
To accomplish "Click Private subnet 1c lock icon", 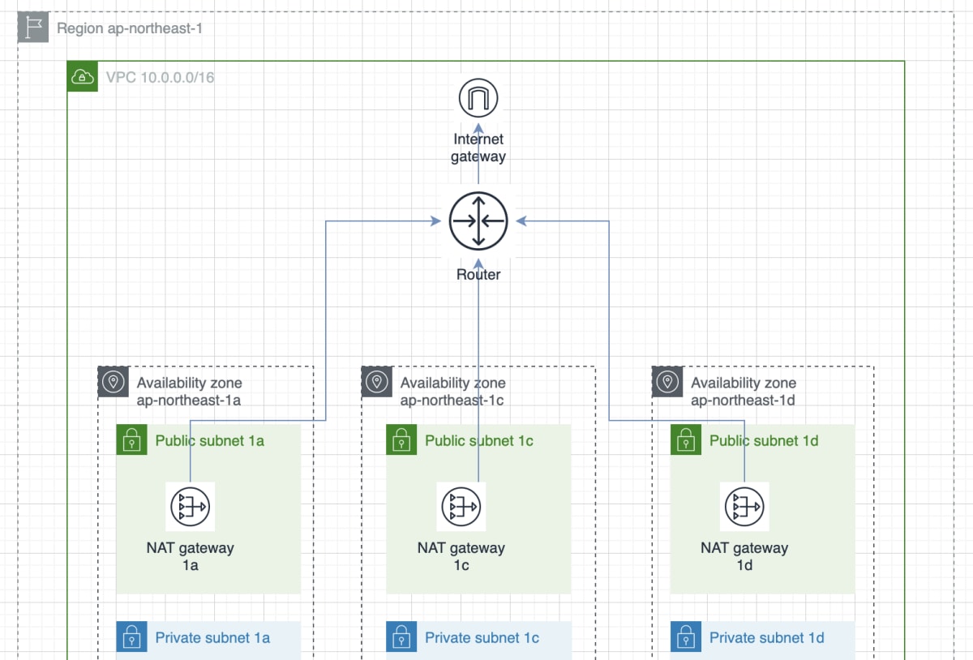I will 401,636.
